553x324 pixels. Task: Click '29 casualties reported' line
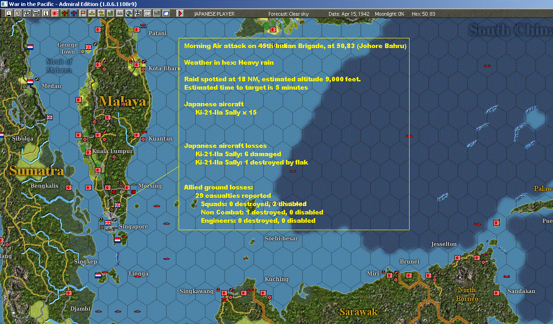[x=233, y=196]
